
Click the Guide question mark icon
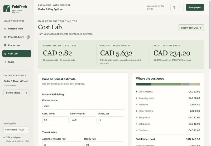[5, 62]
